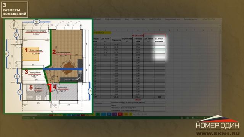The image size is (244, 137).
Task: Add a new sheet with the plus button
Action: pyautogui.click(x=138, y=114)
